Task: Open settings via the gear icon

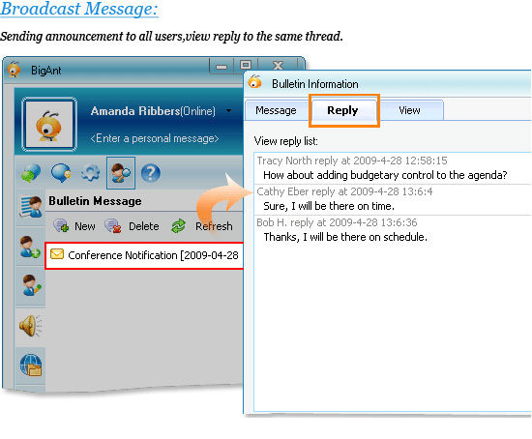Action: [x=90, y=173]
